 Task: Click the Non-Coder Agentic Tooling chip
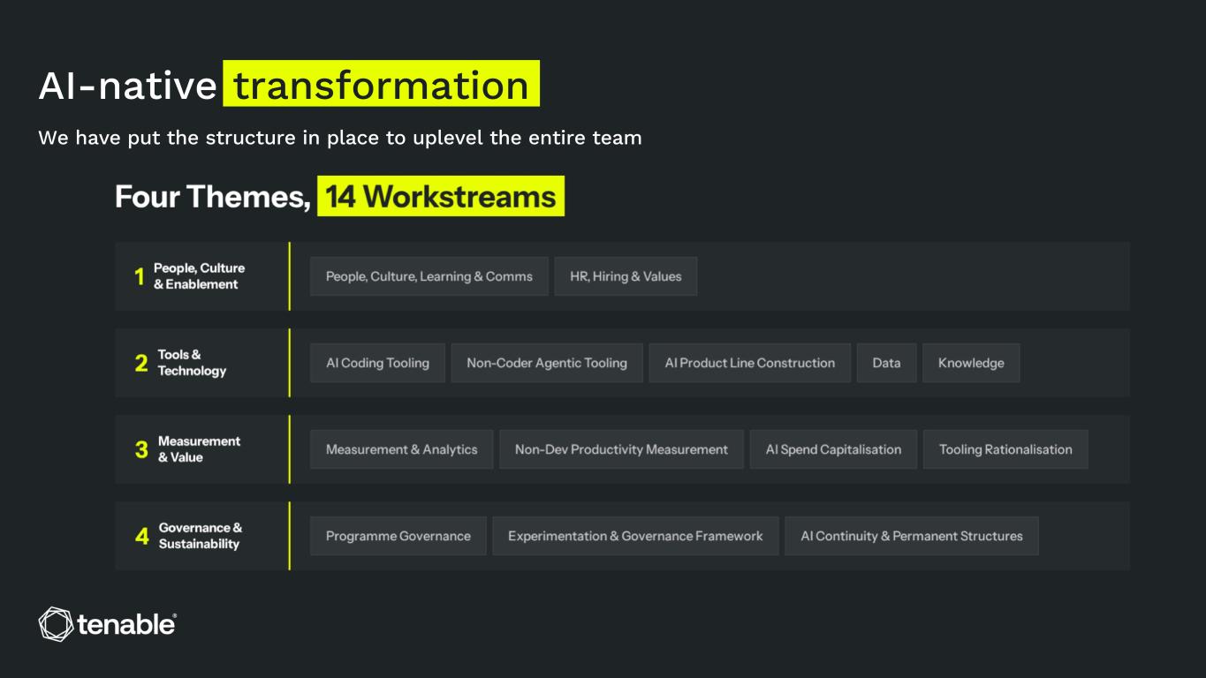point(547,363)
